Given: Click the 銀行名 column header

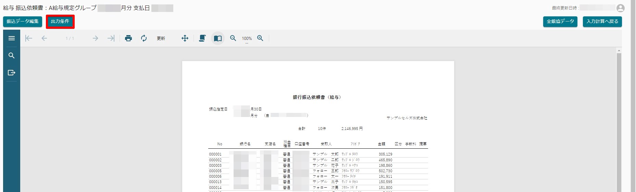Looking at the screenshot, I should (x=245, y=144).
